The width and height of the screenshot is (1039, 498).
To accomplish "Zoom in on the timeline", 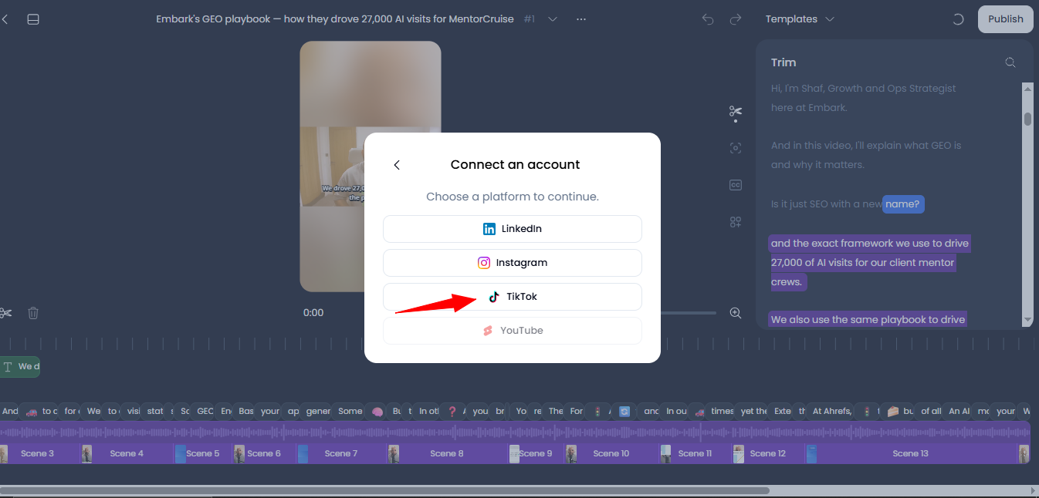I will tap(736, 313).
